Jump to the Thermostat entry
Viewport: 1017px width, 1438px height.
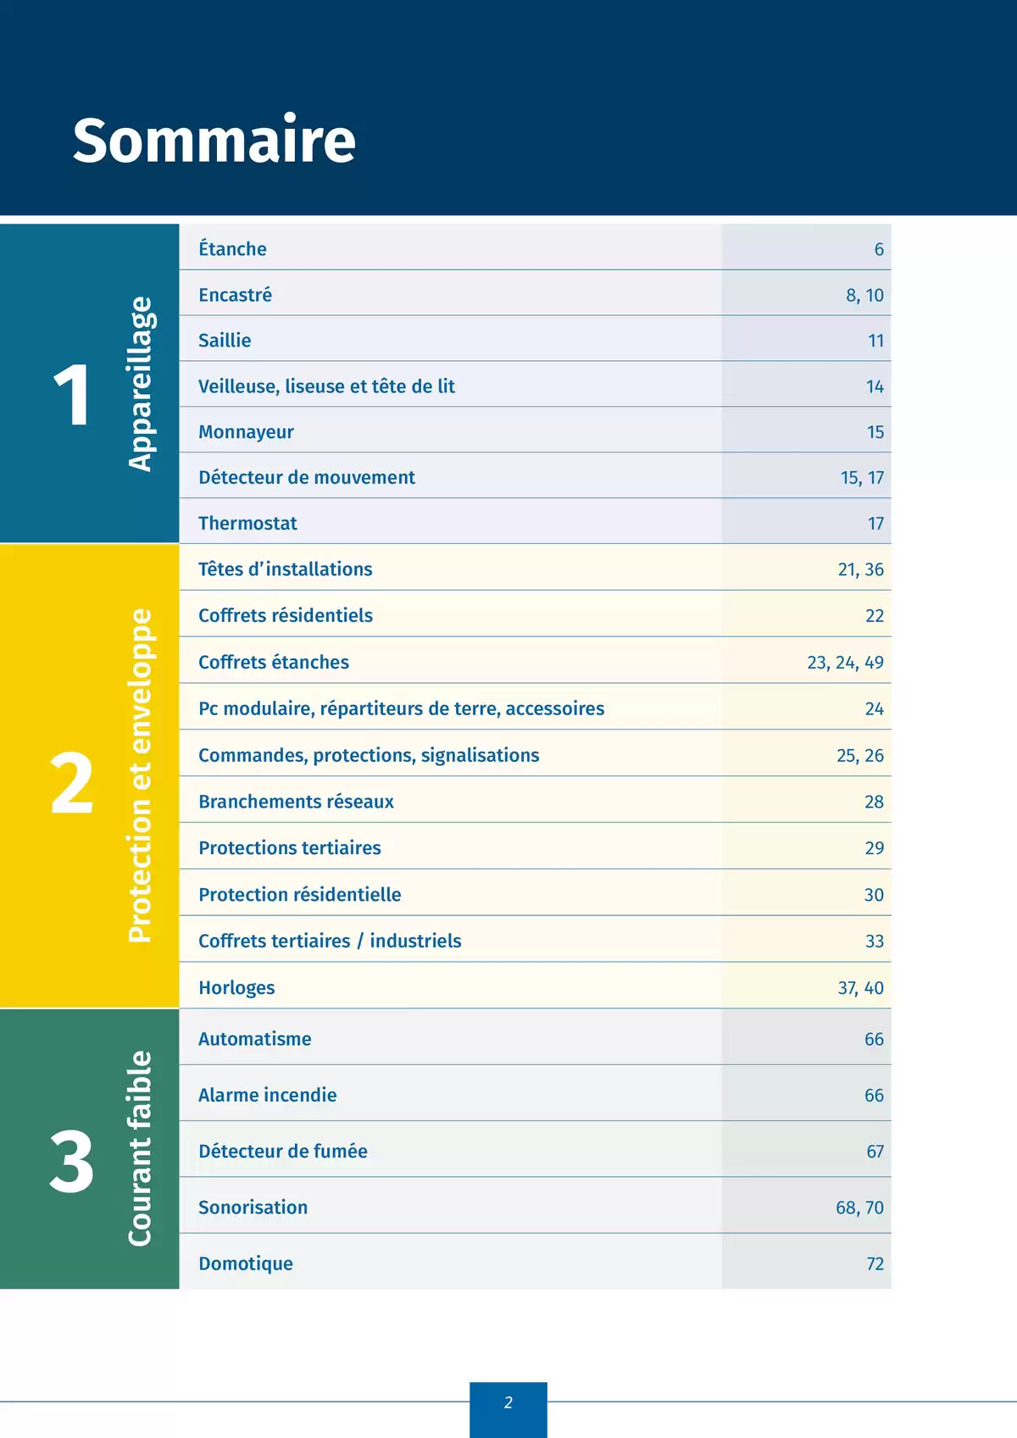click(x=247, y=524)
